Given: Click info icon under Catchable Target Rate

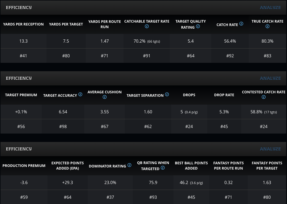Looking at the screenshot, I should click(147, 27).
